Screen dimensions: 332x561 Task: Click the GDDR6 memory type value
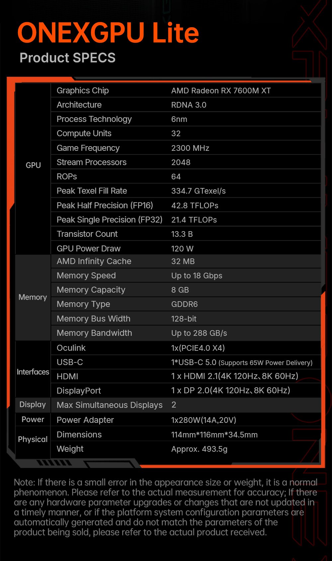(x=184, y=304)
